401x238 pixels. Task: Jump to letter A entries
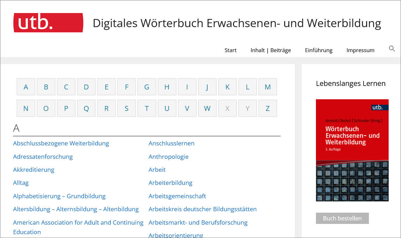click(26, 87)
